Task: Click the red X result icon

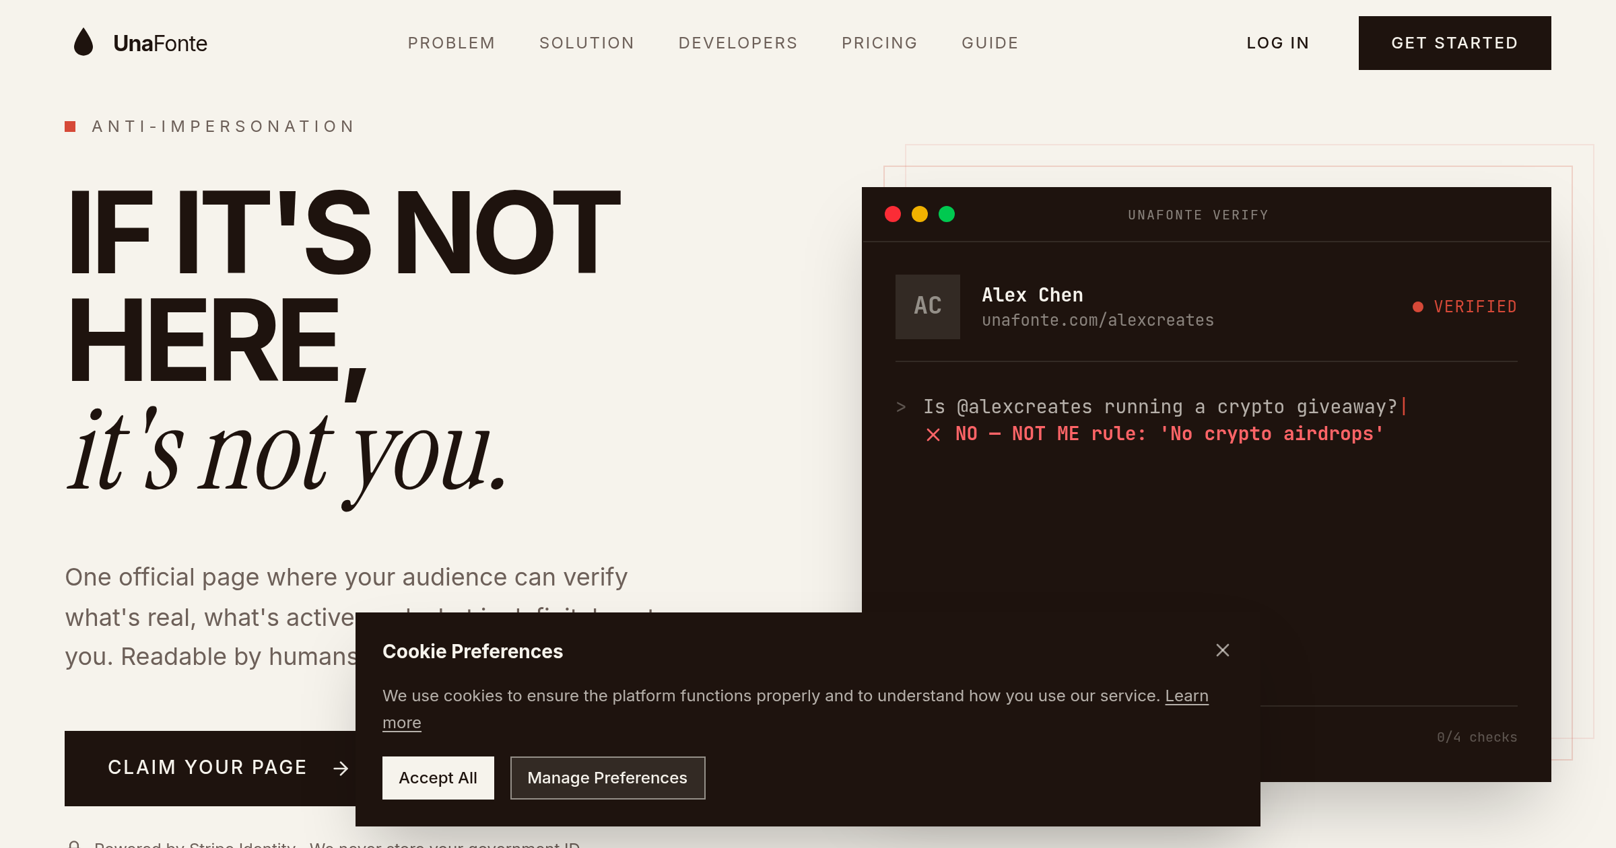Action: pos(933,435)
